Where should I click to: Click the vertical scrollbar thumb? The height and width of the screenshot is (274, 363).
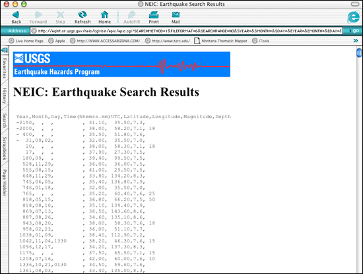359,53
